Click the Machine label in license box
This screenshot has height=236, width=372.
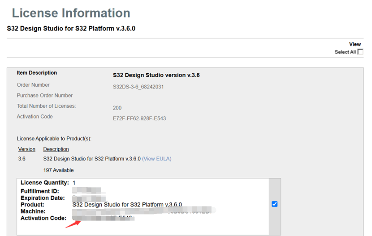(33, 211)
